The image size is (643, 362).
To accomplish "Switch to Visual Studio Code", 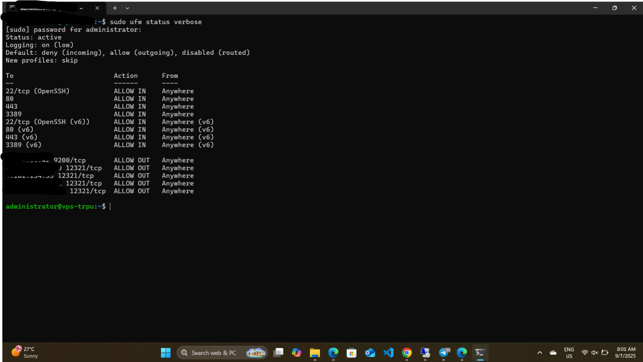I will [388, 353].
